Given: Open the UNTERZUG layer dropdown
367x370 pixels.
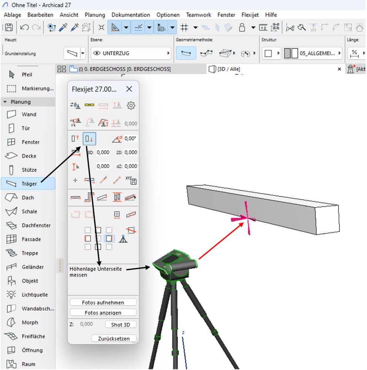Looking at the screenshot, I should pyautogui.click(x=131, y=53).
